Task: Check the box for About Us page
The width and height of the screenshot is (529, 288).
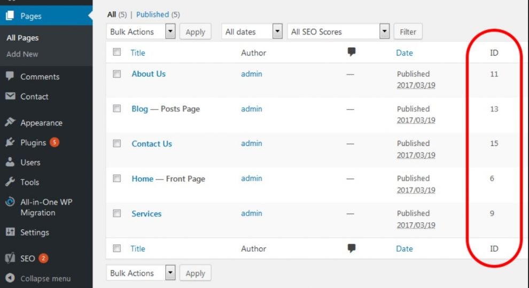Action: click(x=116, y=74)
